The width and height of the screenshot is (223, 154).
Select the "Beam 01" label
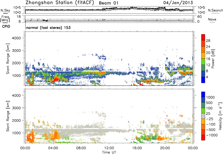click(x=108, y=3)
